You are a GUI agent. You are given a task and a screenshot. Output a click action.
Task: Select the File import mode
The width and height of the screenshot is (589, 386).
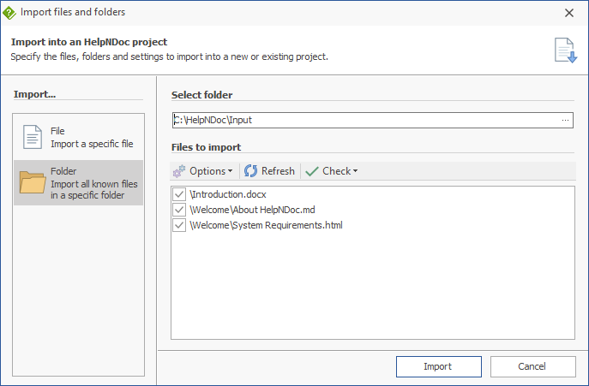(79, 137)
